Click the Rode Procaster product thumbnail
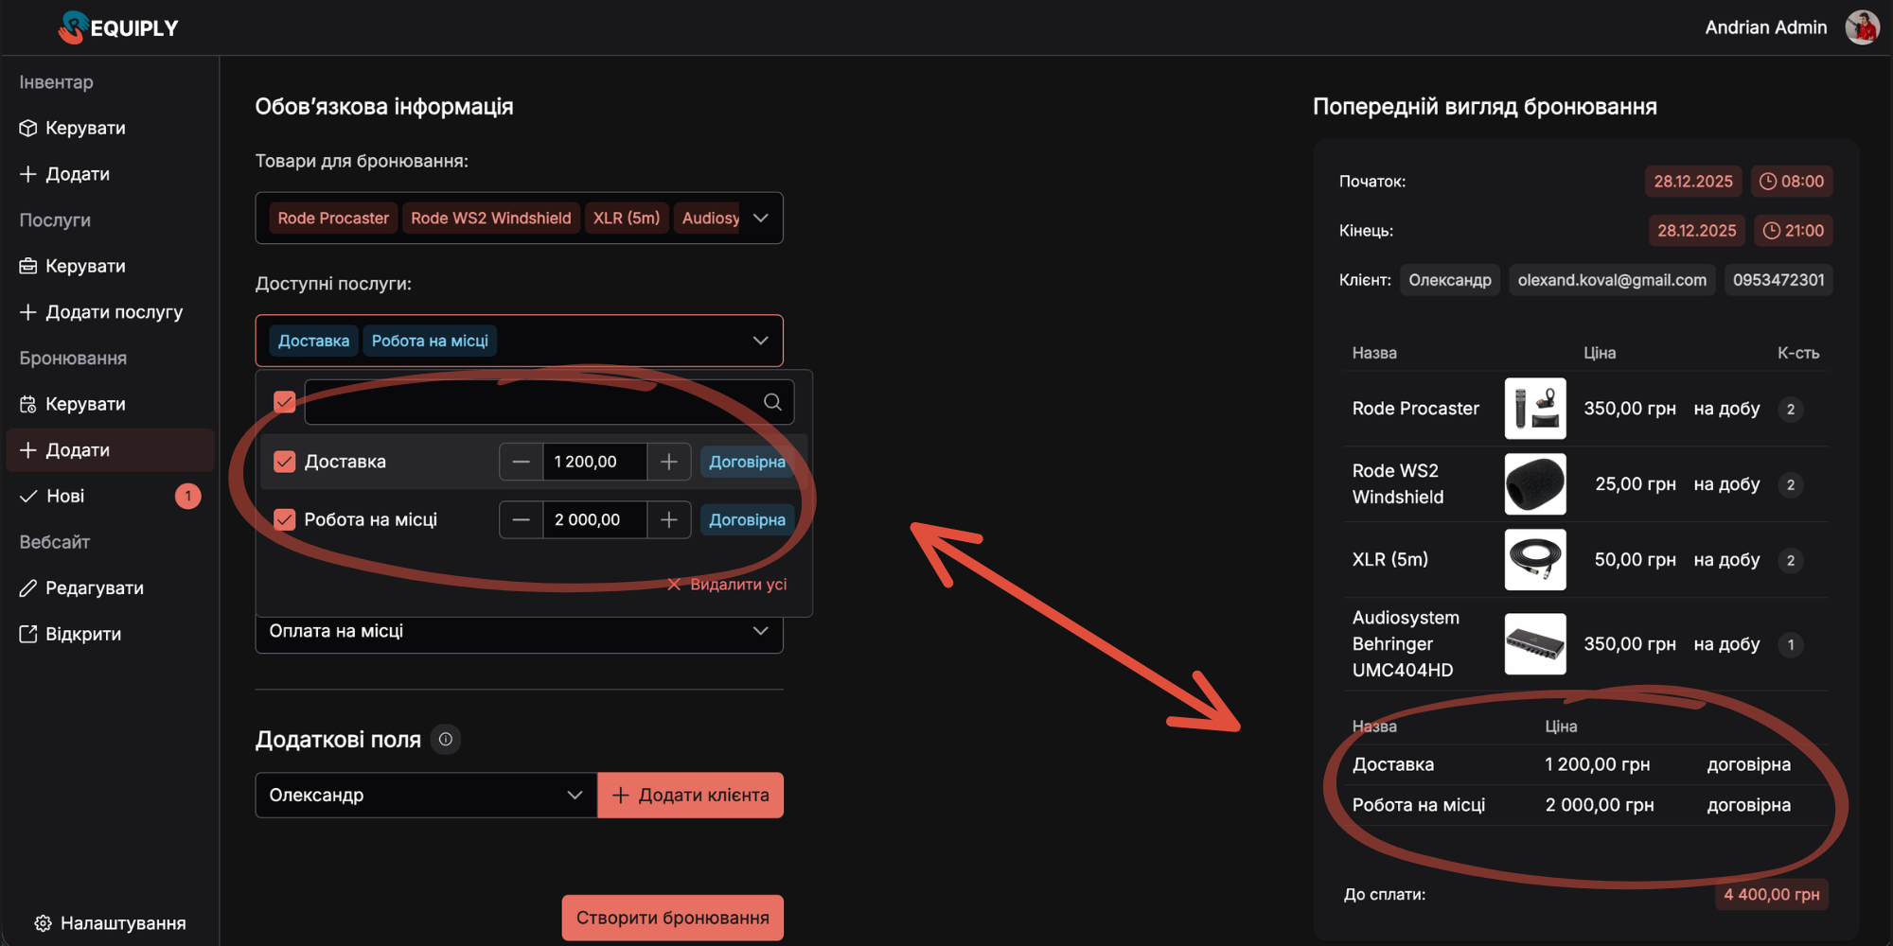Screen dimensions: 1893x946 pos(1534,409)
